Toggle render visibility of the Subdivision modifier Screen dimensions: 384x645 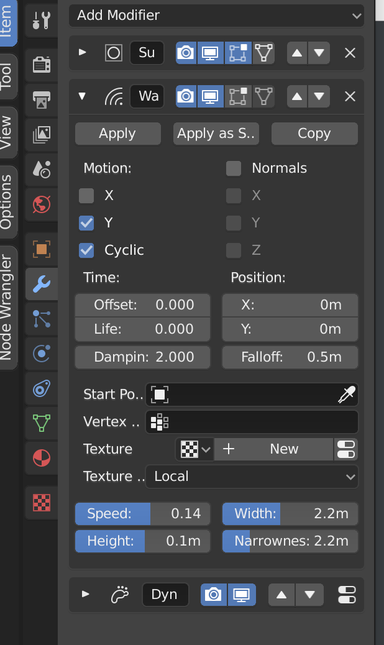[185, 53]
